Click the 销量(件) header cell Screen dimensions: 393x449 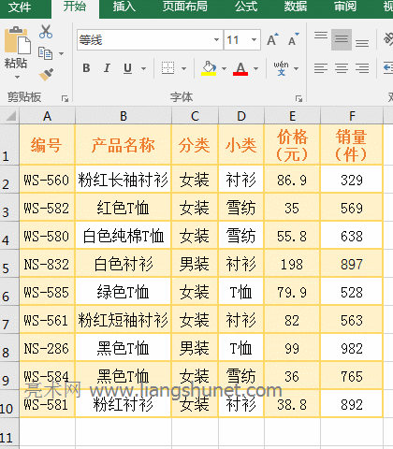pyautogui.click(x=352, y=145)
